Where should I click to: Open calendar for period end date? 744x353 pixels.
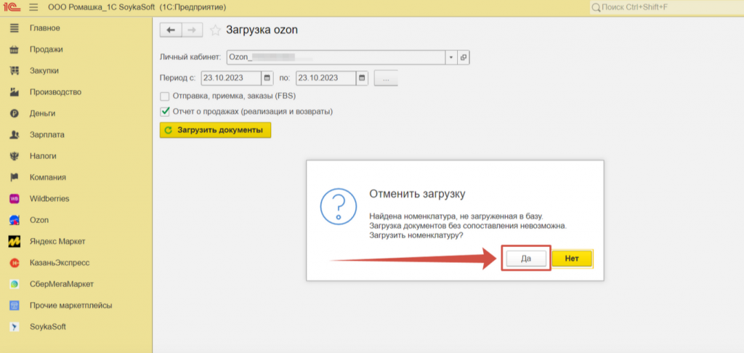coord(362,78)
